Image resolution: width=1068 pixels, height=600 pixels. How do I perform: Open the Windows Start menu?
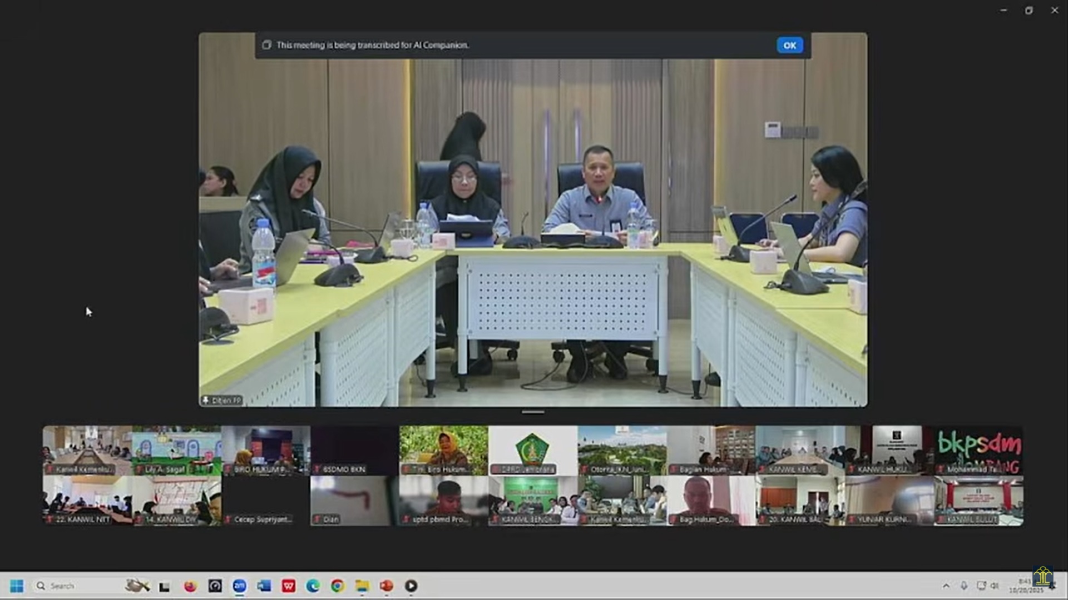pyautogui.click(x=17, y=586)
